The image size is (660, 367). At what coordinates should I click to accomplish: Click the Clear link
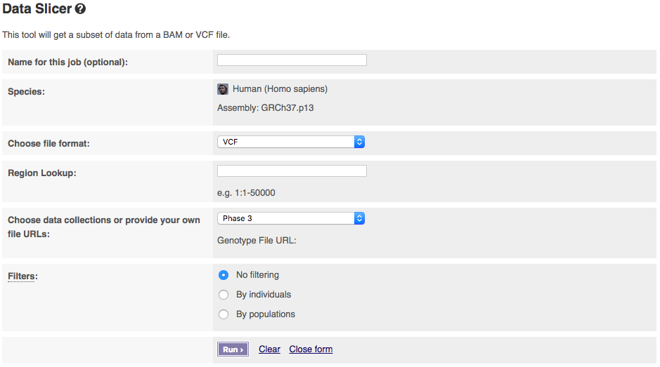[269, 349]
